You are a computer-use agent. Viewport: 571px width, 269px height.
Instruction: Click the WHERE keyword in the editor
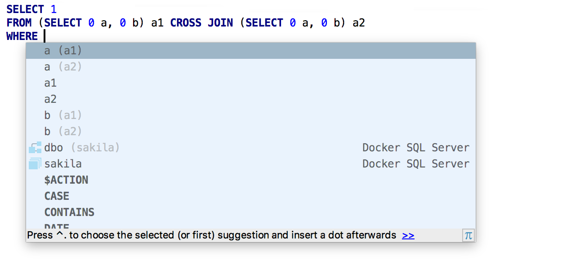[22, 36]
